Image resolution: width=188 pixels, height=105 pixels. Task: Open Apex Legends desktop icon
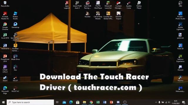[67, 5]
